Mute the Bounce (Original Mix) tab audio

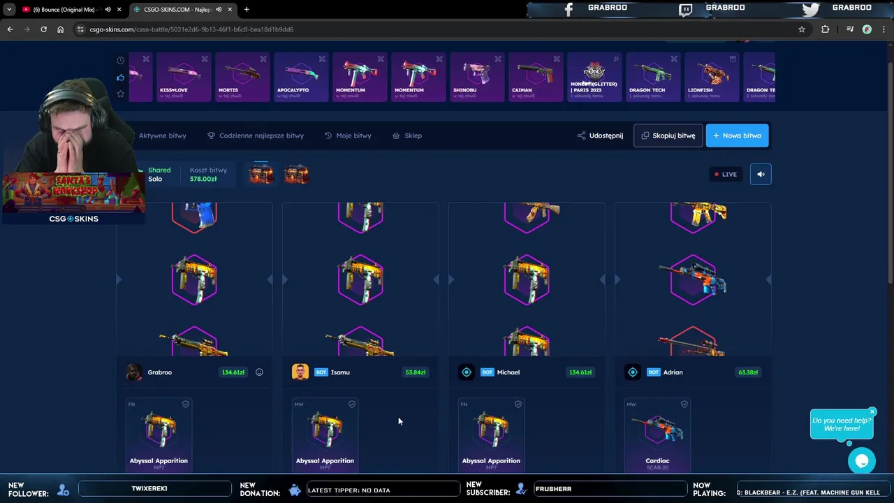[x=108, y=9]
